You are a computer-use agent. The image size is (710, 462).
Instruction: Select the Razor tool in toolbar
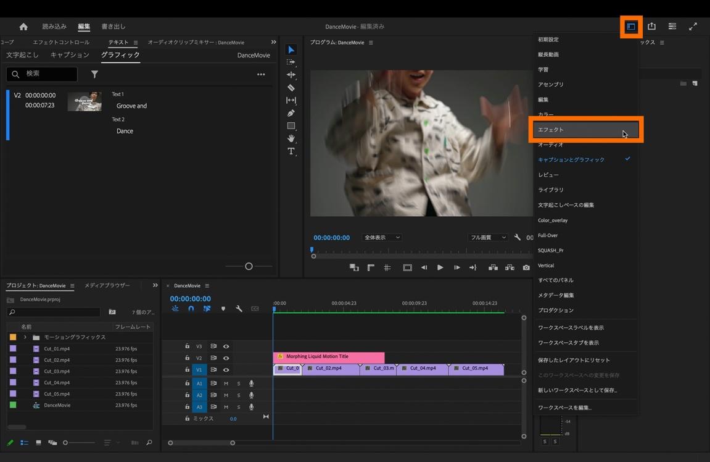[x=291, y=88]
